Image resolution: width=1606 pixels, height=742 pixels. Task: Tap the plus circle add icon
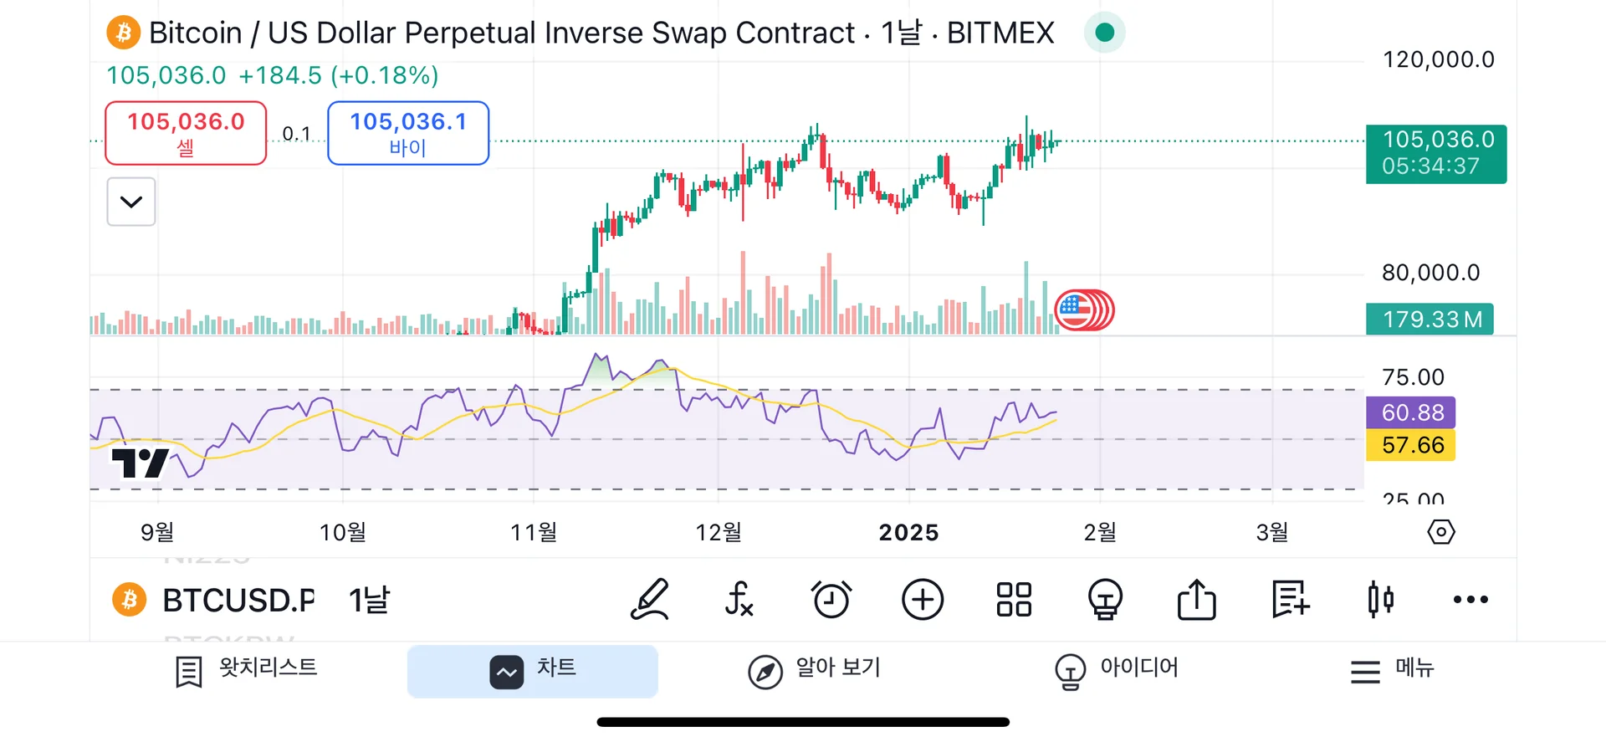tap(923, 600)
